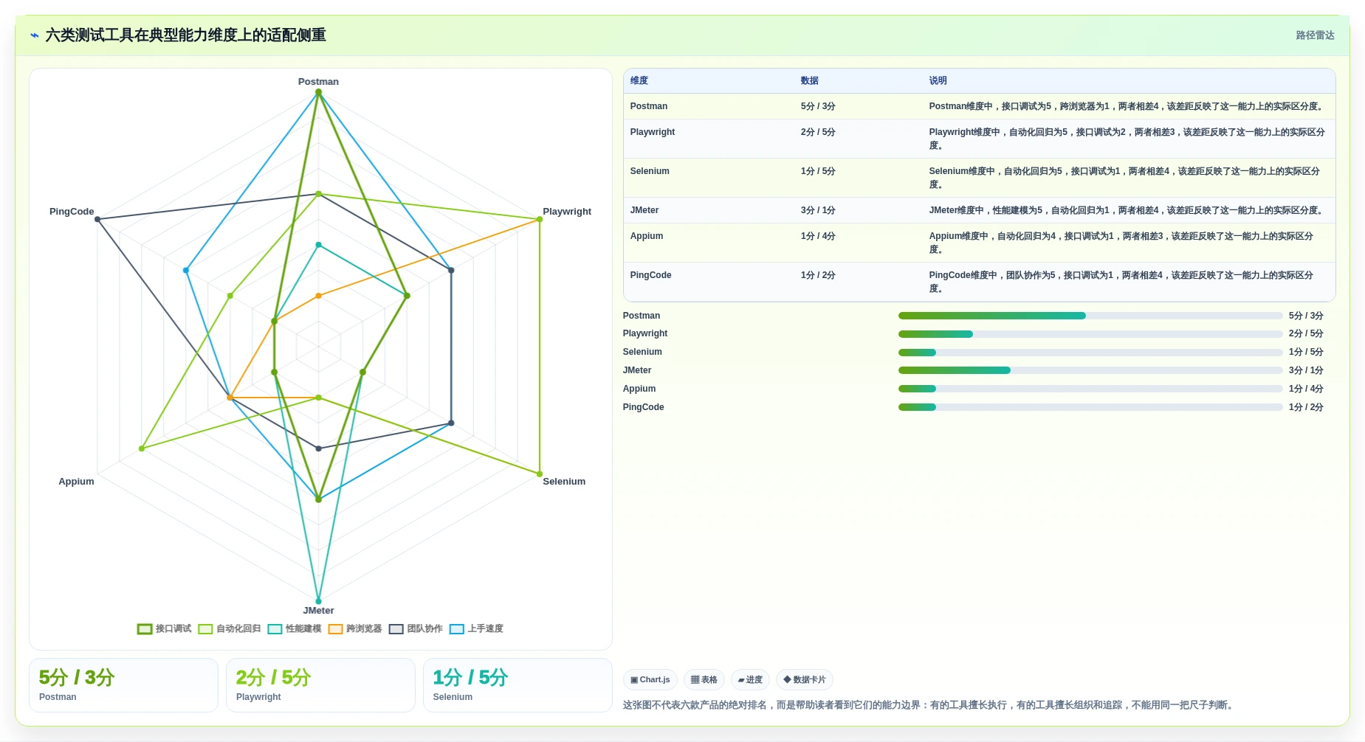The image size is (1365, 742).
Task: Click the Appium row name in table
Action: click(x=647, y=236)
